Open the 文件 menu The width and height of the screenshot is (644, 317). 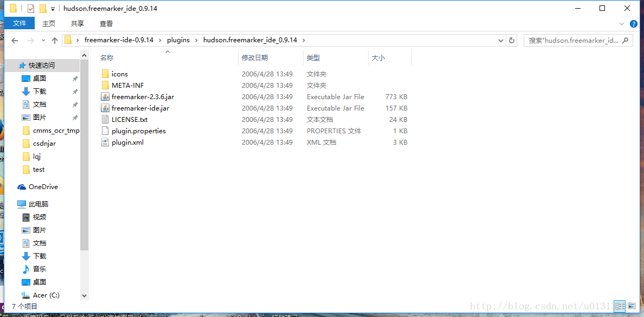point(20,23)
